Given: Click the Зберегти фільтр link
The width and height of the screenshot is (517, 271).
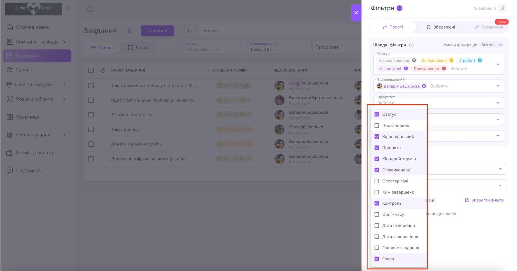Looking at the screenshot, I should click(x=484, y=200).
